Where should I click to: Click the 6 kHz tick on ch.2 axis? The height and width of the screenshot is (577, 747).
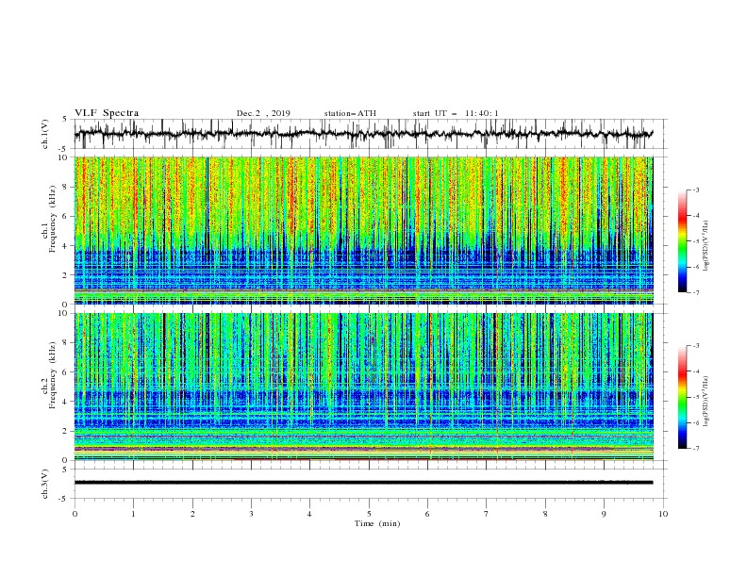point(66,372)
